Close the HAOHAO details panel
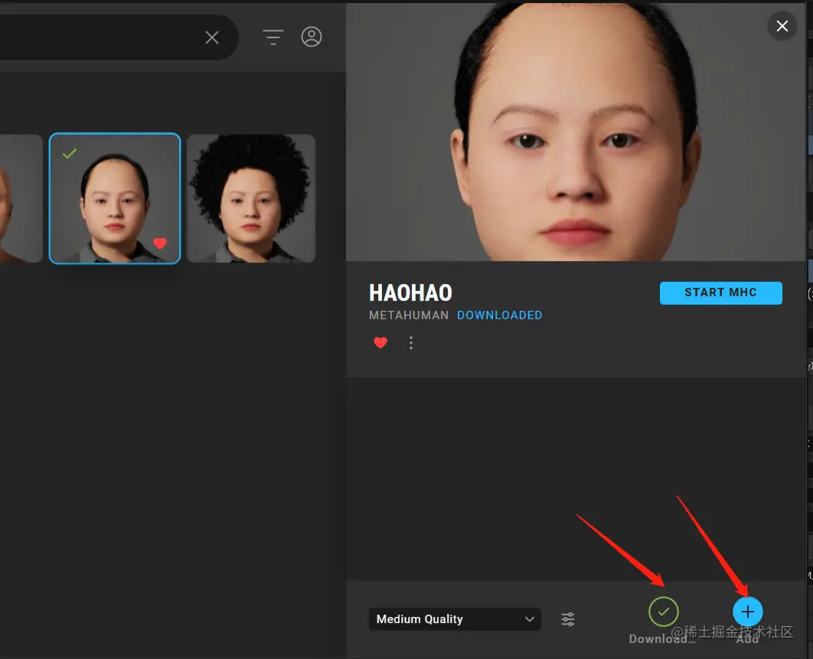 pos(782,26)
